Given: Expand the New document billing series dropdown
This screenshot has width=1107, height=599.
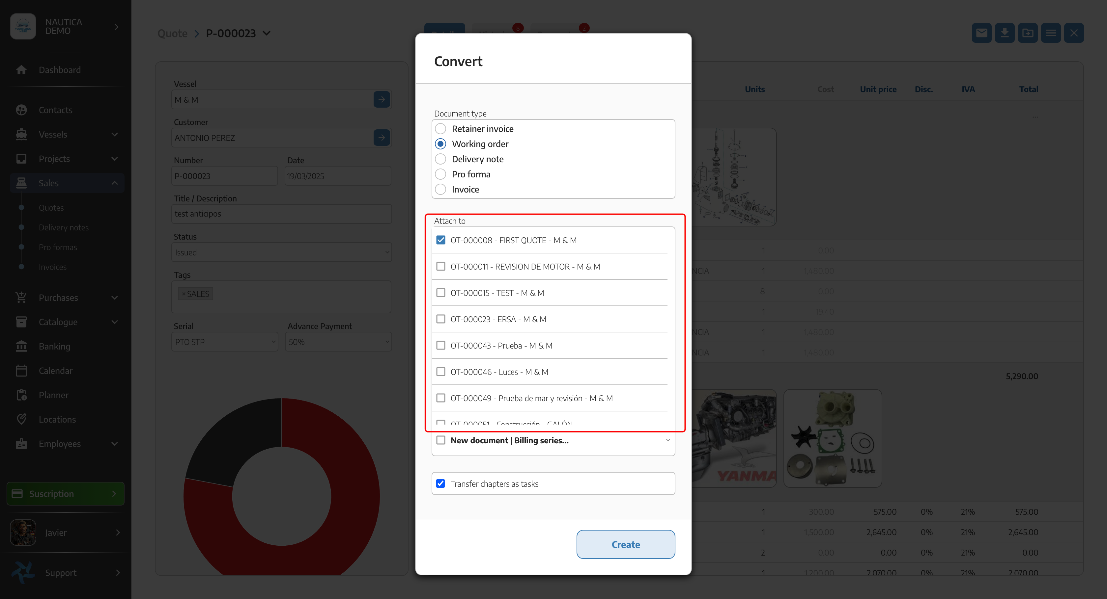Looking at the screenshot, I should pyautogui.click(x=668, y=440).
